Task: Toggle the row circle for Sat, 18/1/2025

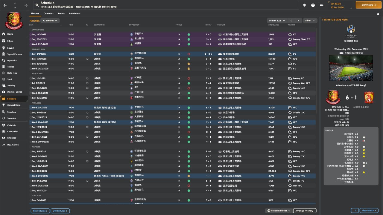Action: point(31,35)
